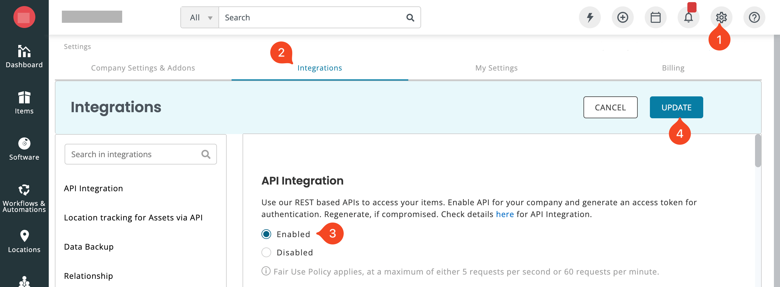
Task: Open the help question mark icon
Action: click(754, 17)
